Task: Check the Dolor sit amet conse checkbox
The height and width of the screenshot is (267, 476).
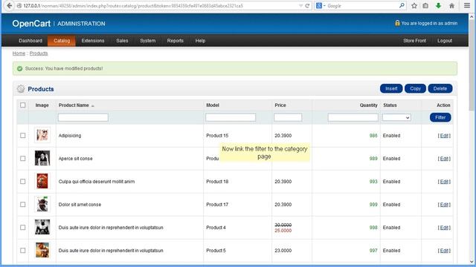Action: [x=23, y=205]
